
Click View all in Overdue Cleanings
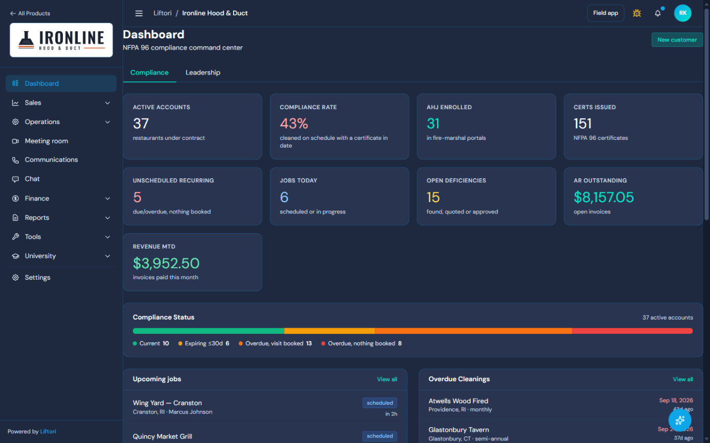(x=683, y=379)
